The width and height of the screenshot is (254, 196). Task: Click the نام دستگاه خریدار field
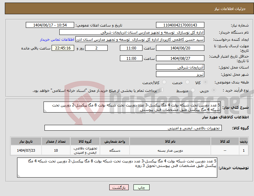132,32
